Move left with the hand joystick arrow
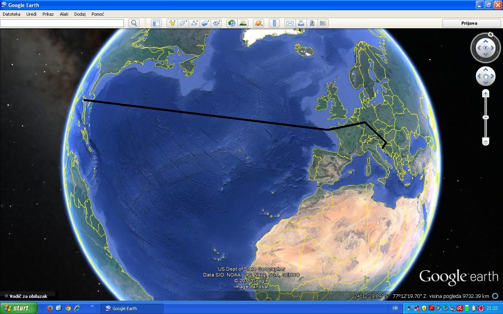This screenshot has height=314, width=503. (x=479, y=76)
